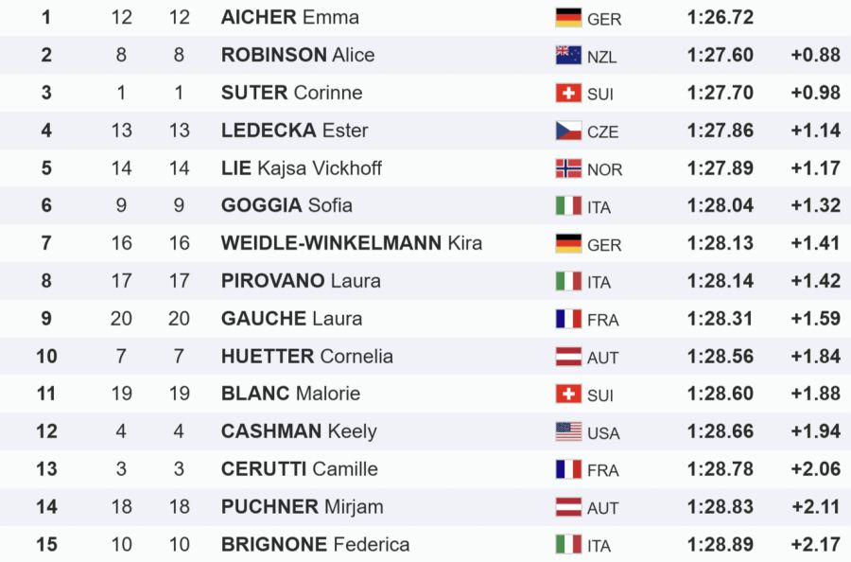
Task: Click the German flag beside Aicher Emma
Action: coord(568,17)
